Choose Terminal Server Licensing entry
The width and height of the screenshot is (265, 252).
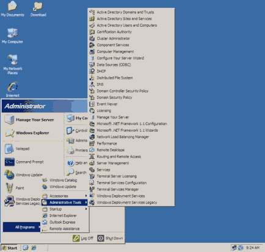point(131,176)
